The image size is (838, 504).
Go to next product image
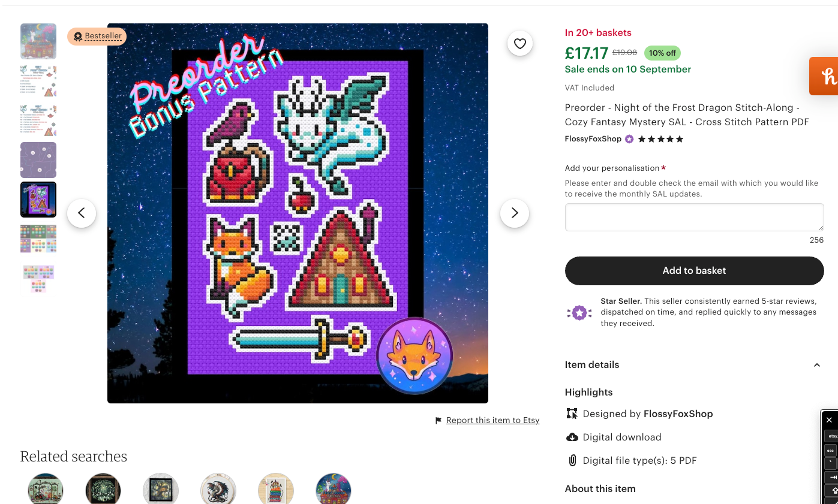coord(514,213)
